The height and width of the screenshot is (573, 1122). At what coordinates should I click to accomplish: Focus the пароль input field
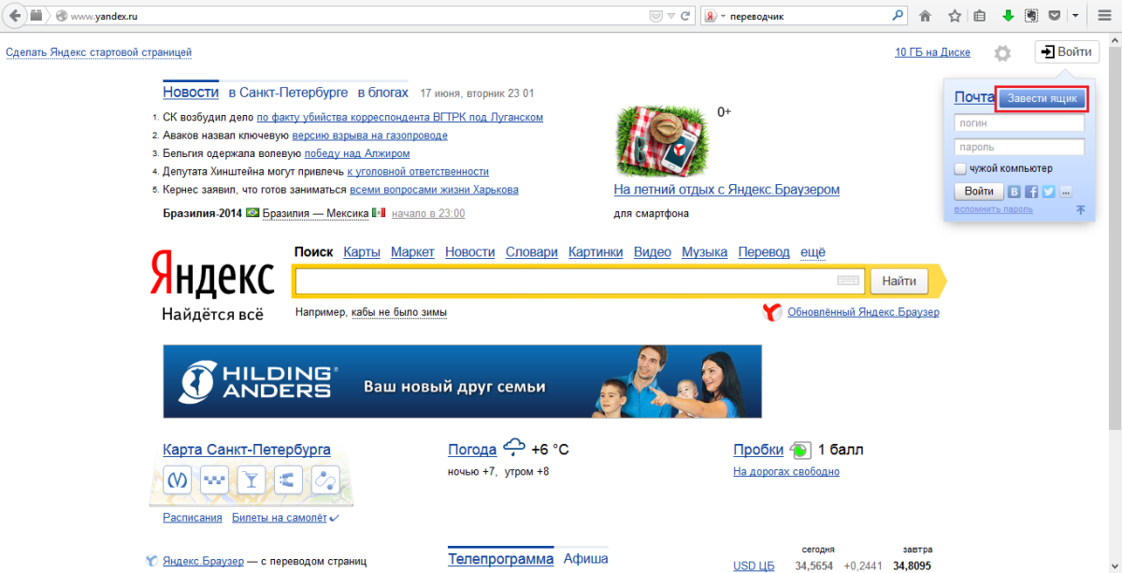(1019, 147)
